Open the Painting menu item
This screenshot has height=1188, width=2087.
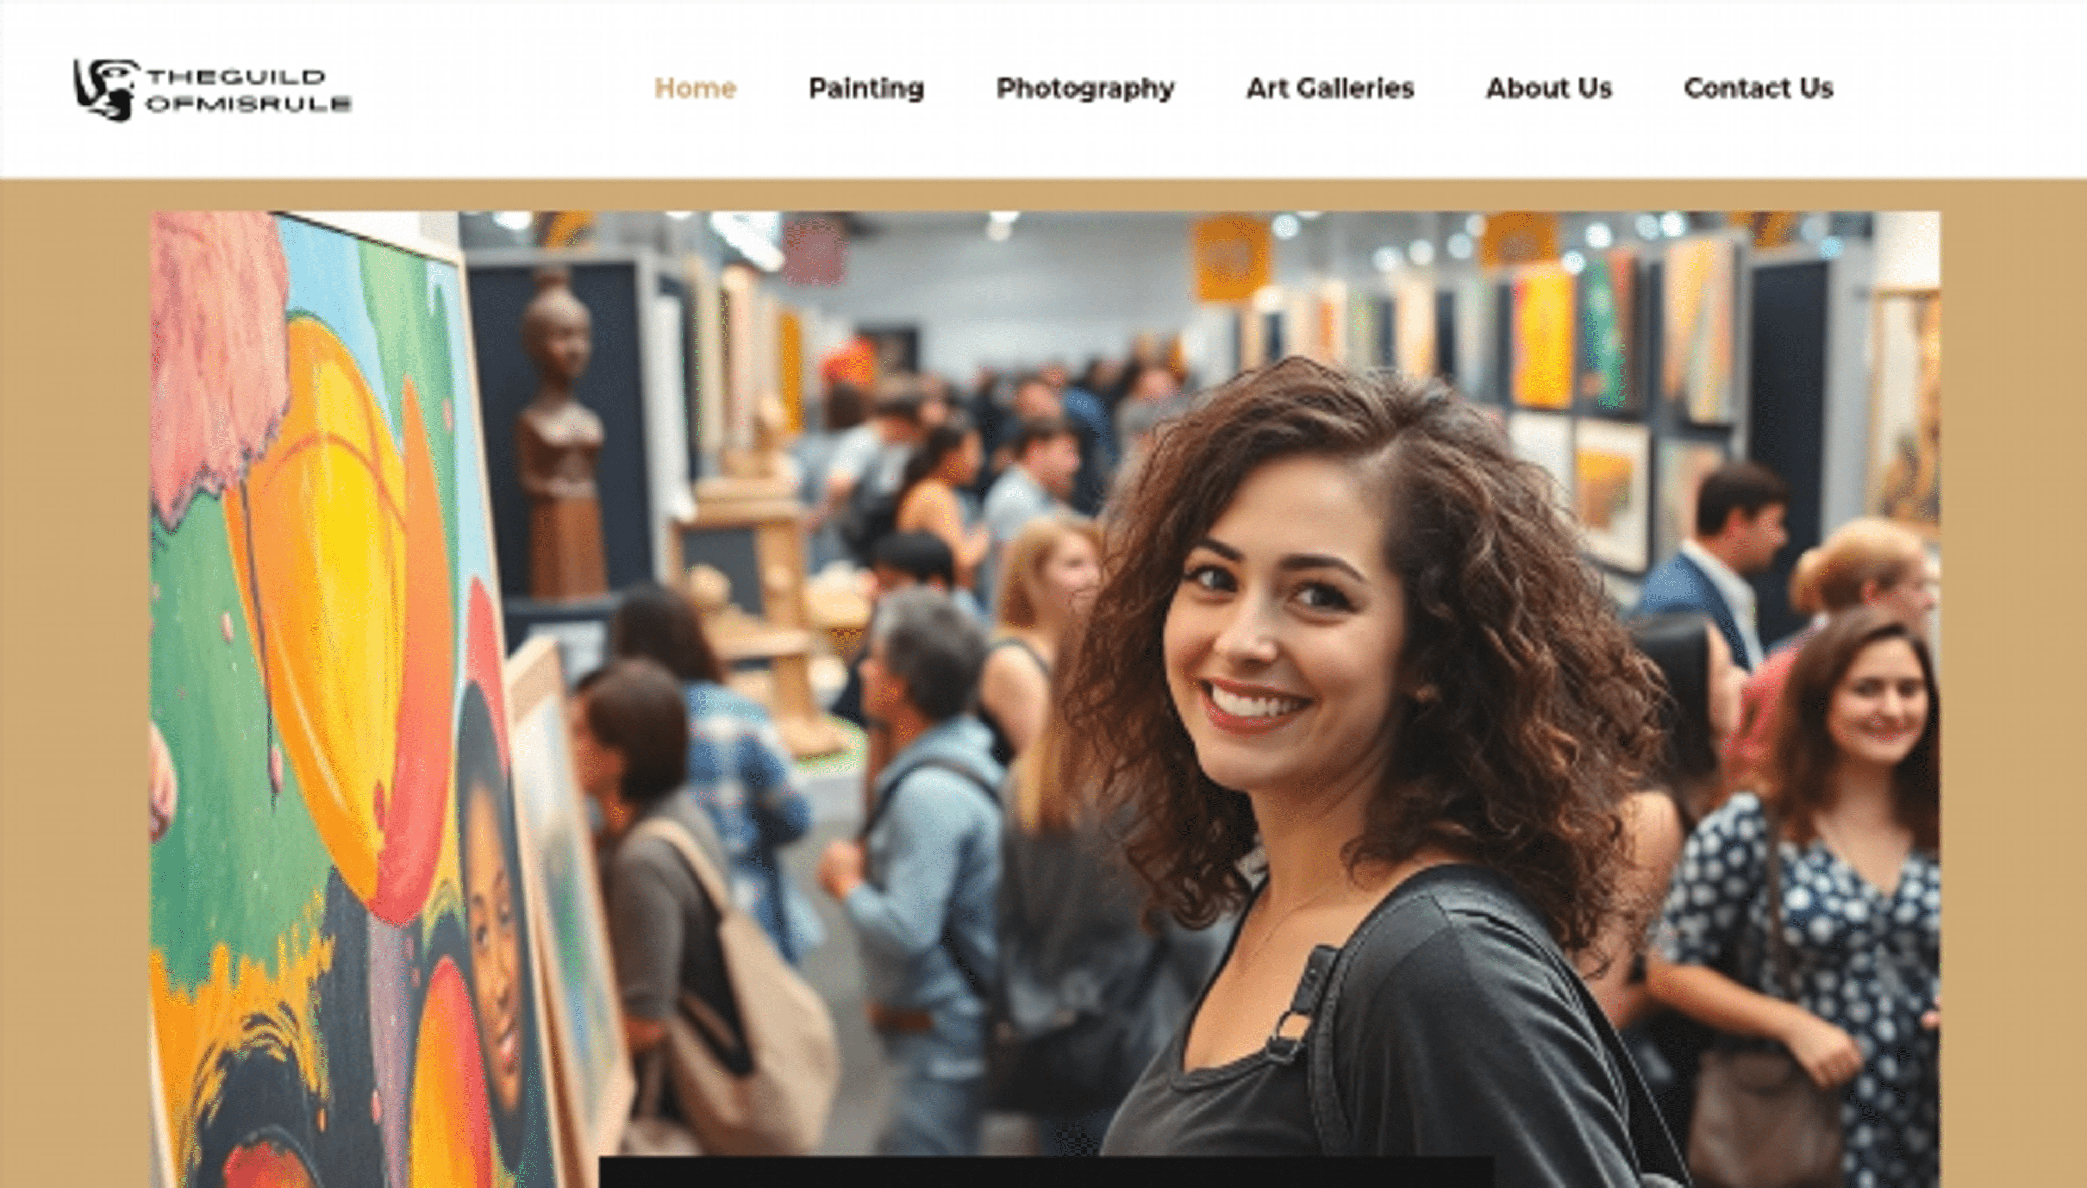(866, 88)
